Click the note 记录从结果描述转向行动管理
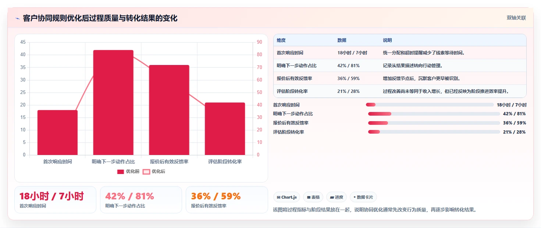Viewport: 541px width, 228px height. coord(413,66)
